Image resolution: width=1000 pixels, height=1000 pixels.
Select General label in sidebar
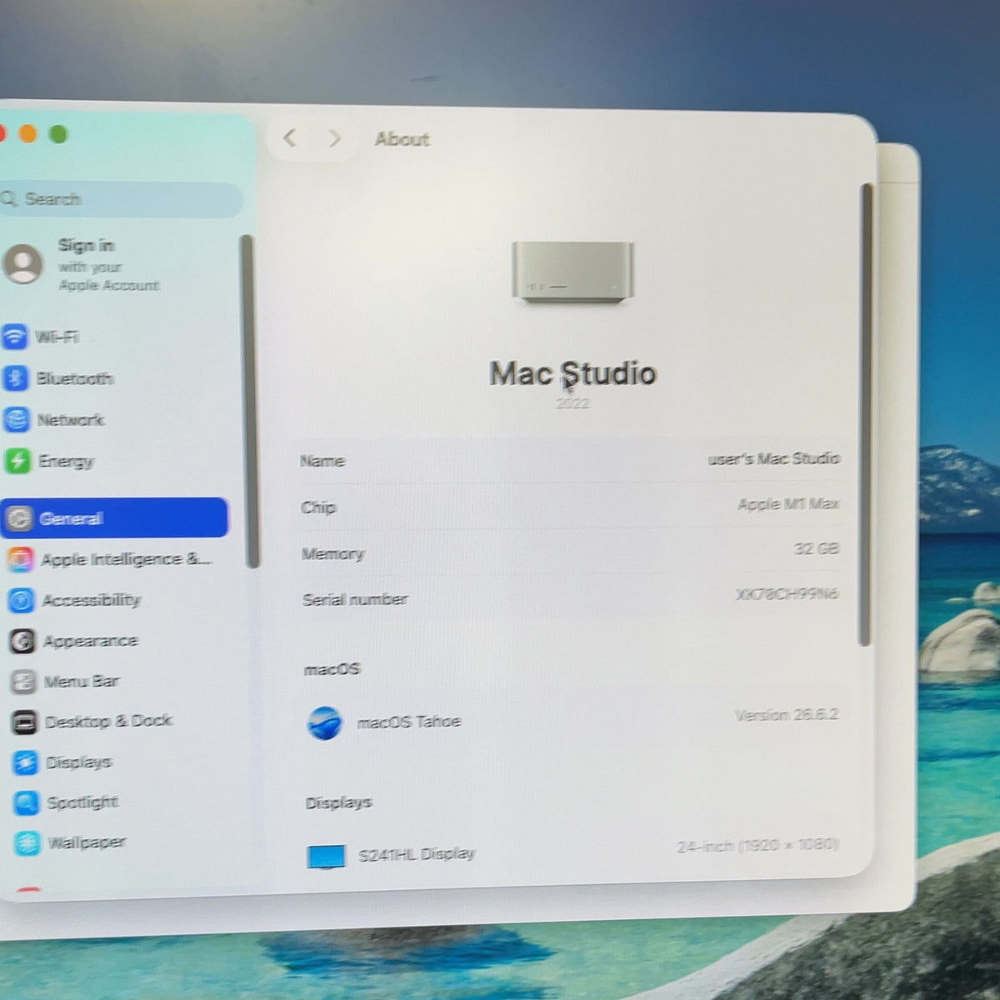click(x=71, y=518)
